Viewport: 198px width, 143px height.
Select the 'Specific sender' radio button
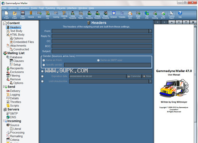[44, 65]
